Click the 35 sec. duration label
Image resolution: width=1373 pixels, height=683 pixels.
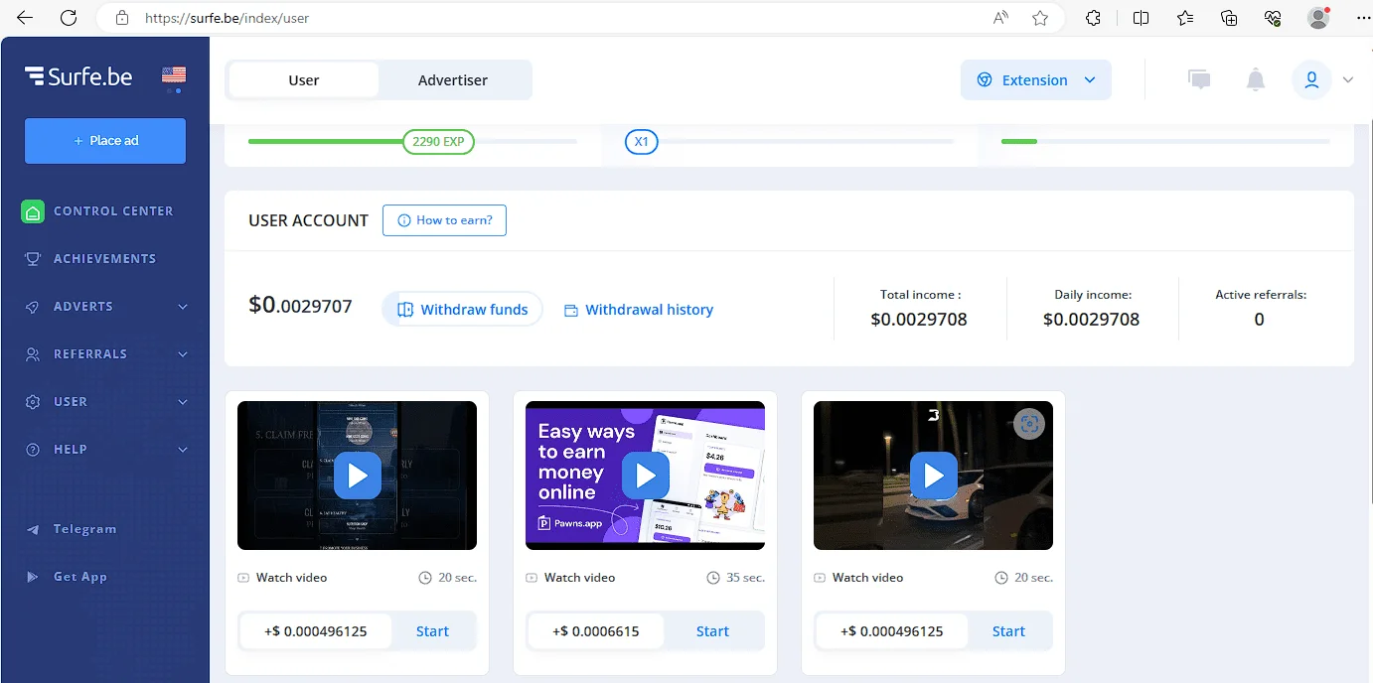(735, 578)
